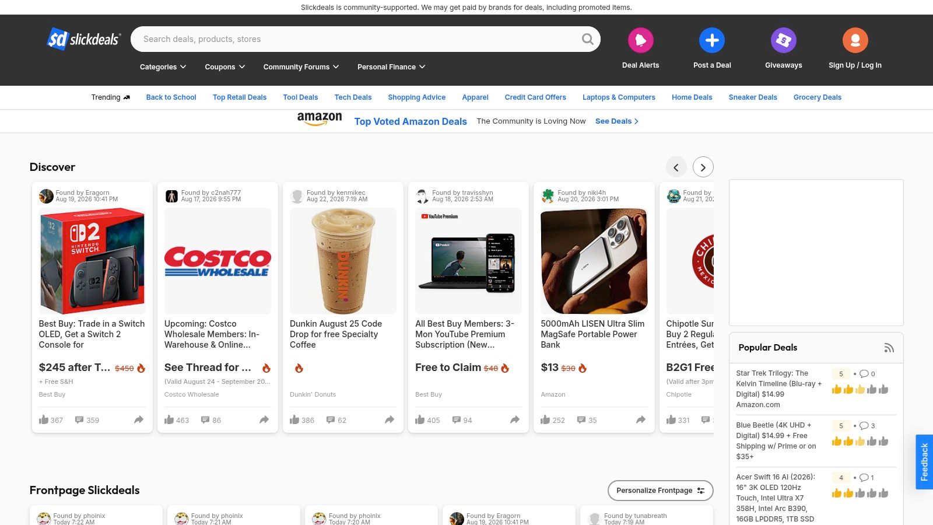Thumbs up the Switch OLED deal with 367 votes
933x525 pixels.
pos(44,419)
